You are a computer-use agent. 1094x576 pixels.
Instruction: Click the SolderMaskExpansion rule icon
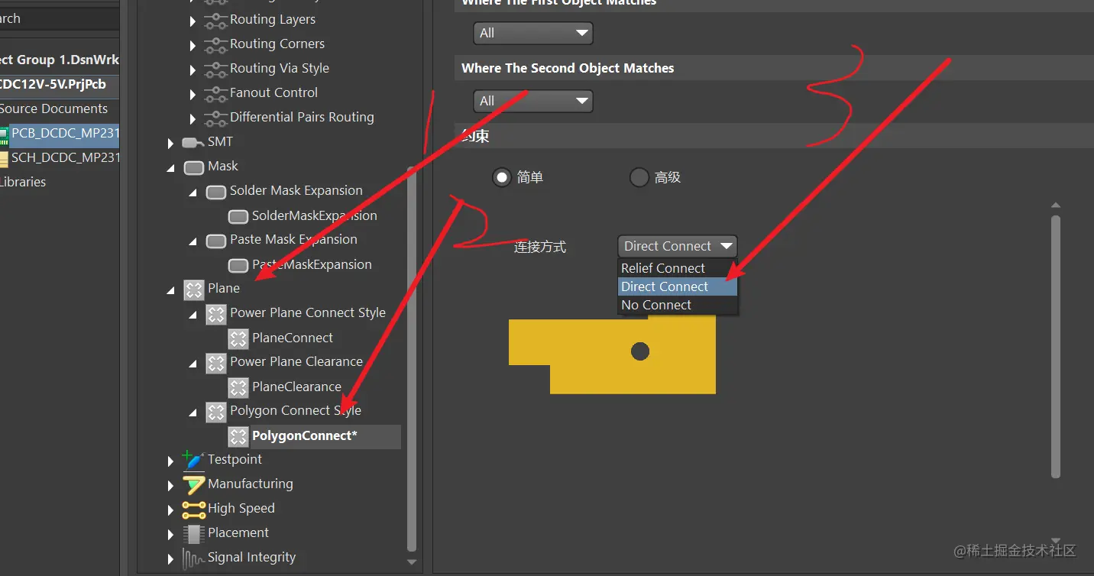tap(238, 216)
